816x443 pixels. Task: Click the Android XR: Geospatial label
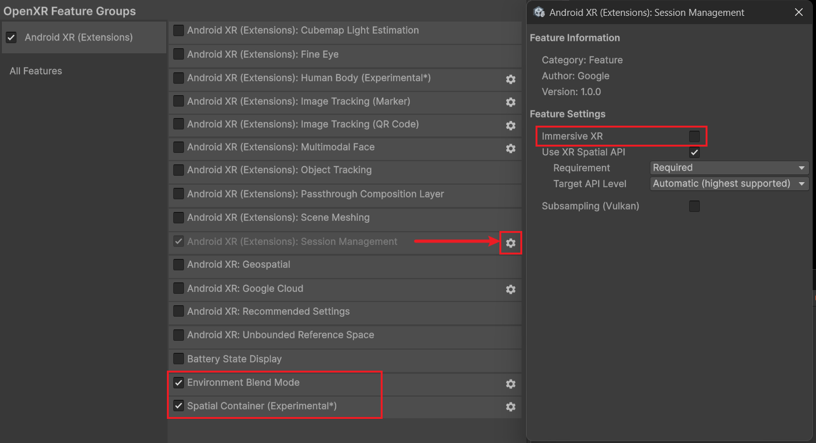[x=239, y=264]
